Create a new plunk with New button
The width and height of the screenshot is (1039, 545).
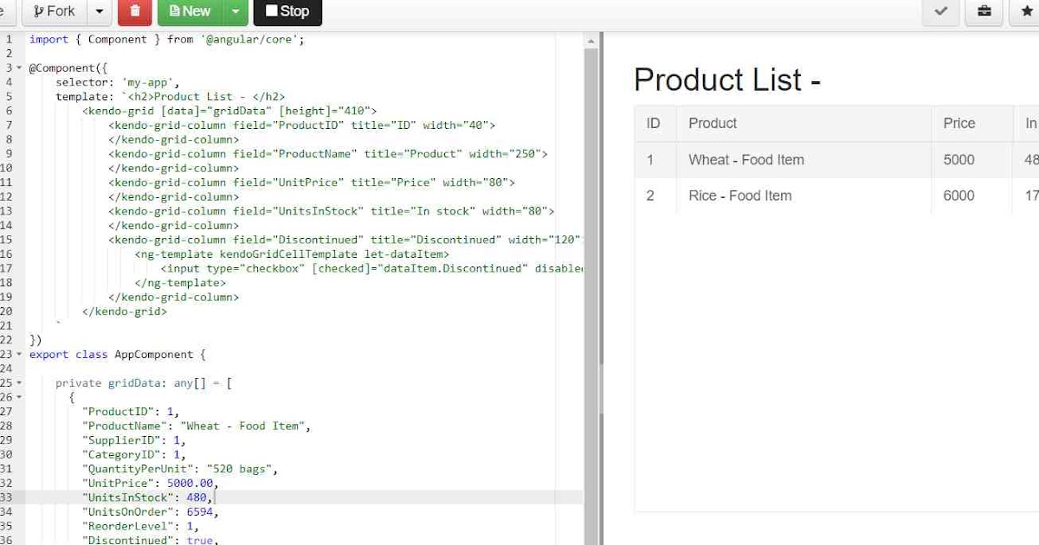[x=190, y=11]
